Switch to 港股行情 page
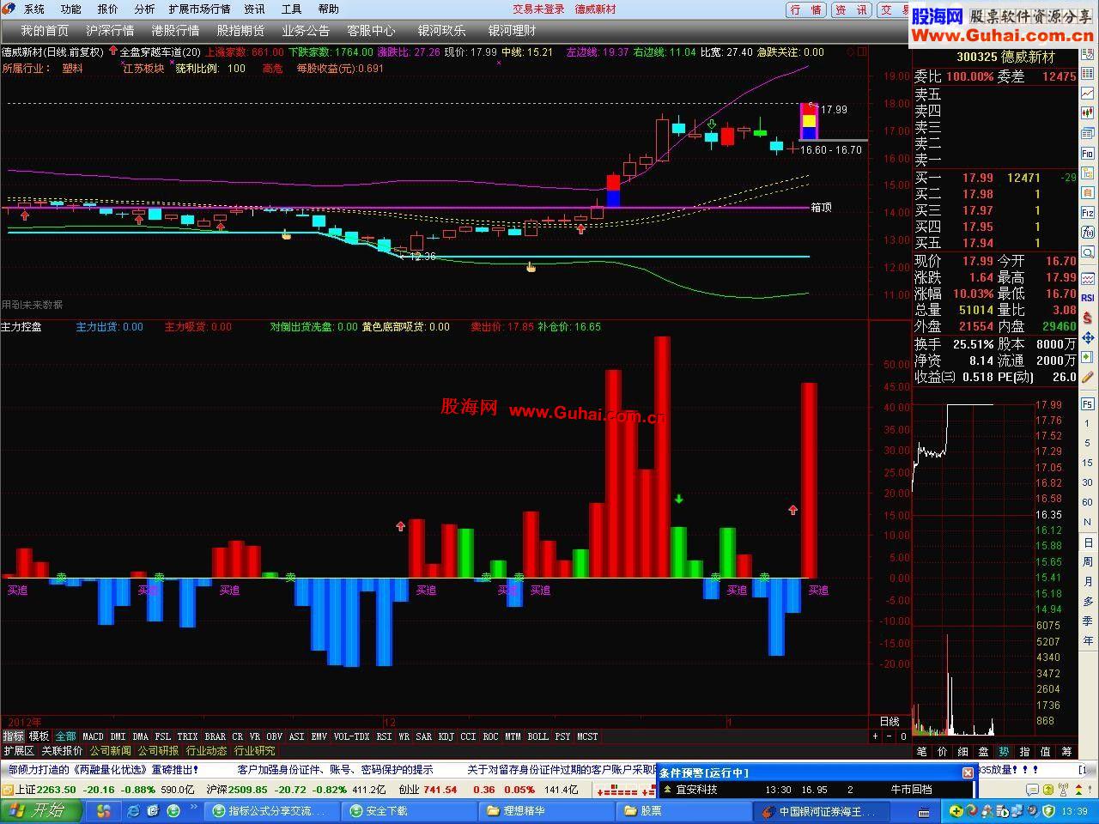Image resolution: width=1099 pixels, height=824 pixels. 175,30
